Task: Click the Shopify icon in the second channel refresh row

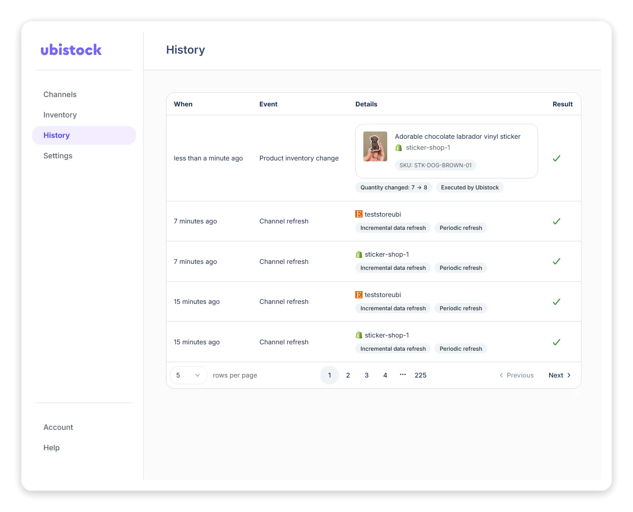Action: tap(359, 254)
